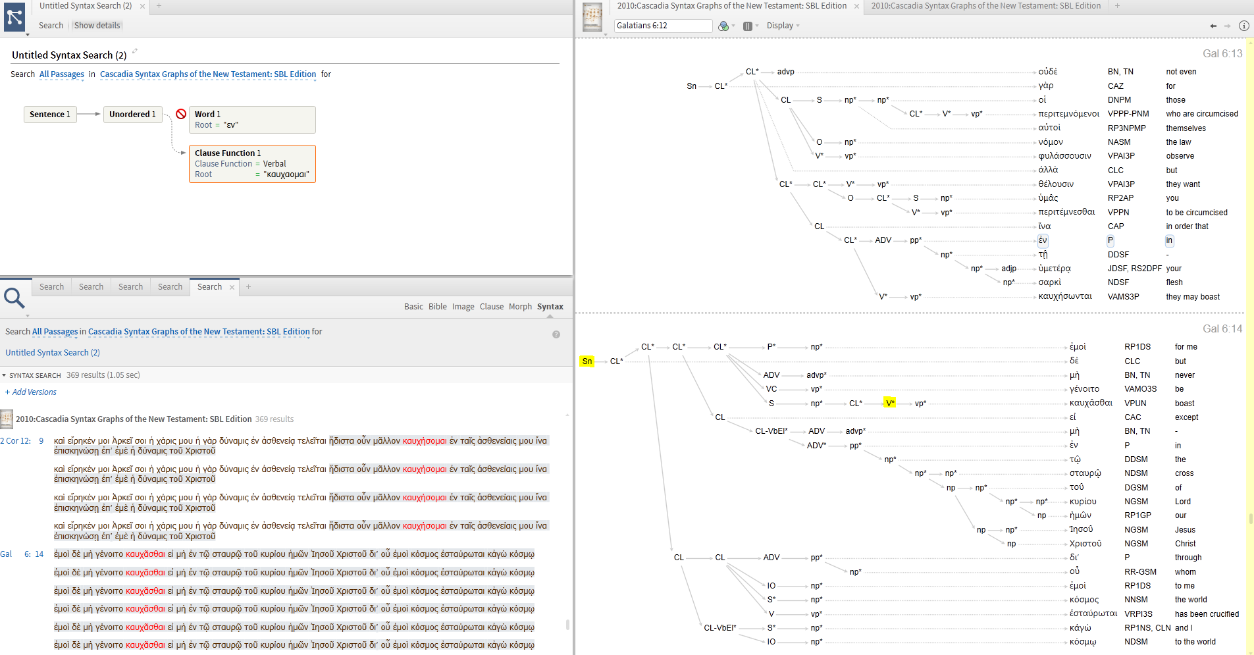Open the Display dropdown menu
This screenshot has width=1254, height=655.
tap(783, 26)
